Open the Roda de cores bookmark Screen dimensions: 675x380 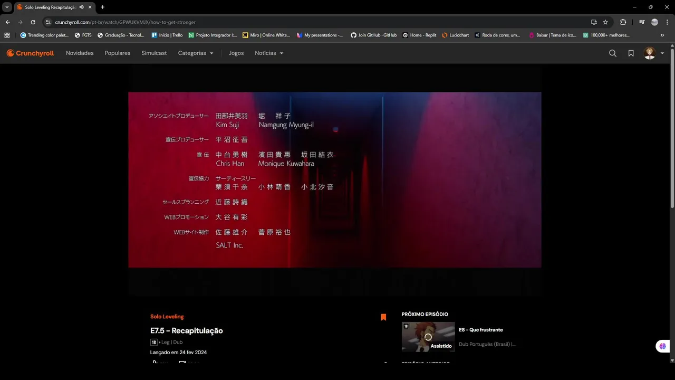pyautogui.click(x=497, y=35)
